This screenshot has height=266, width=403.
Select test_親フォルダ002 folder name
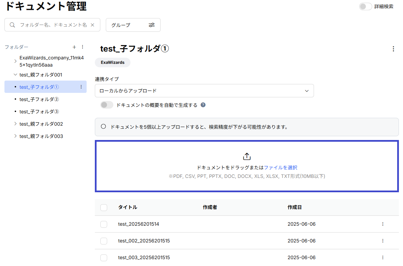tap(41, 124)
